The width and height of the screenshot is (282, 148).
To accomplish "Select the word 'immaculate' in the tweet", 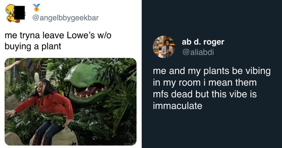I will (178, 106).
